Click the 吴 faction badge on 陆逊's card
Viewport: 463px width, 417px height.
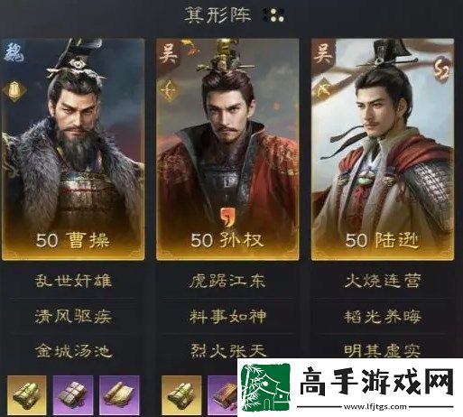point(323,54)
